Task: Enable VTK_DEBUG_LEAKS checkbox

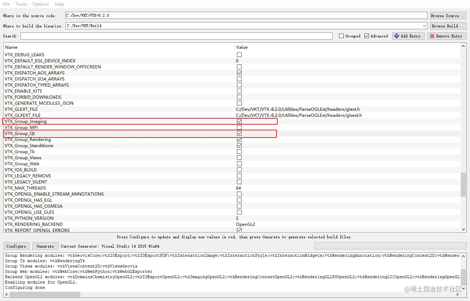Action: [239, 55]
